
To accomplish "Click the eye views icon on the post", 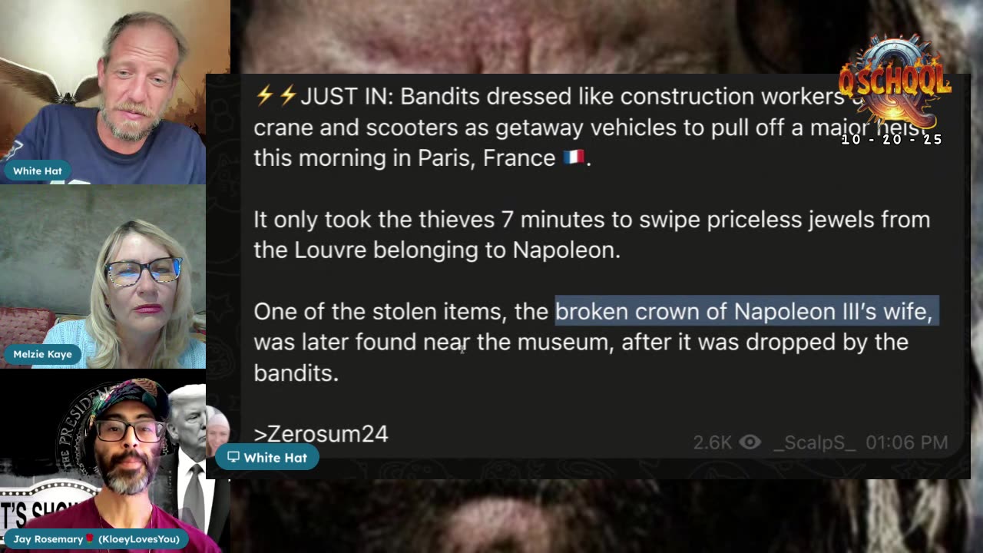I will pos(750,442).
